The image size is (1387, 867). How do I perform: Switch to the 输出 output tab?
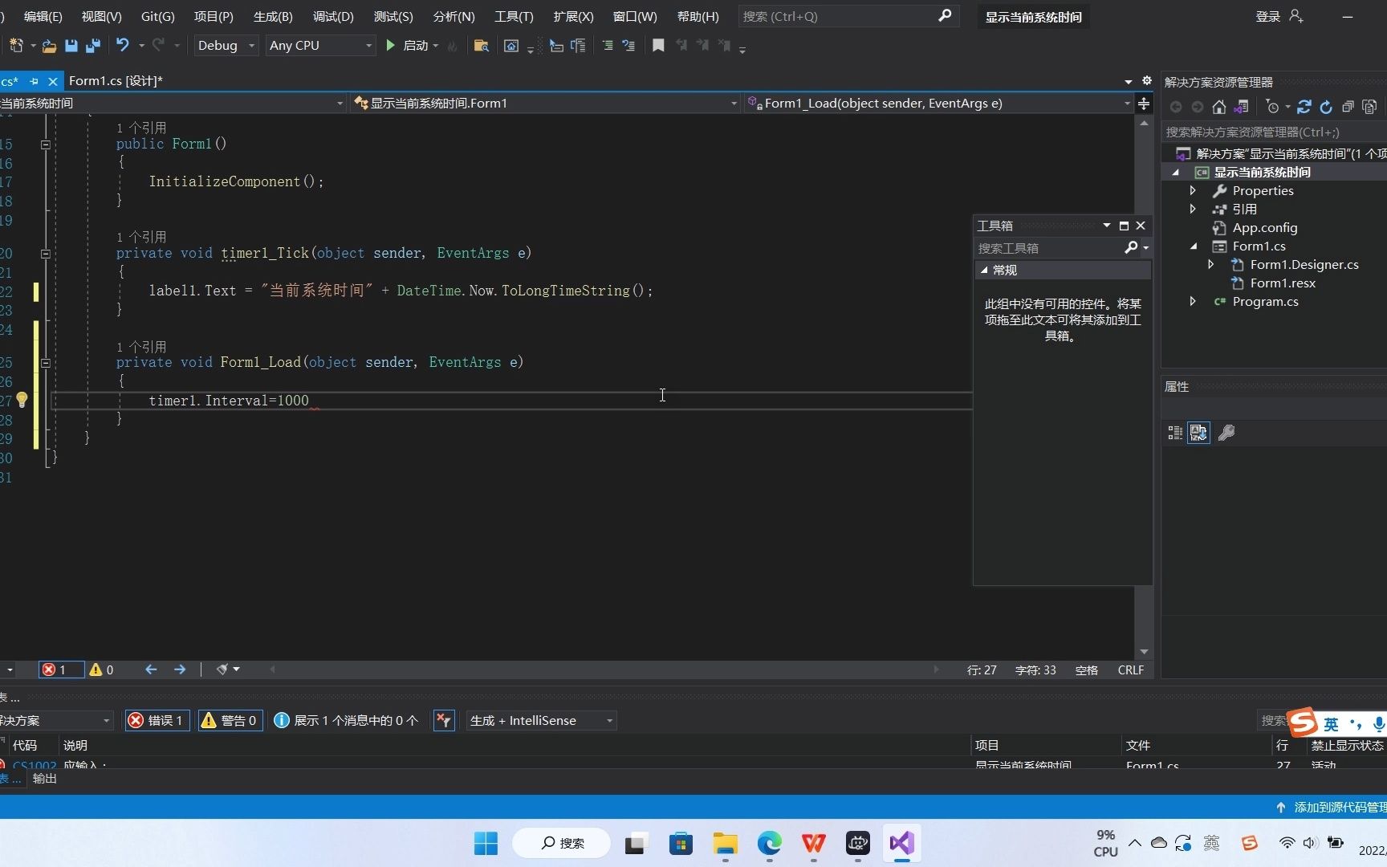(x=45, y=779)
